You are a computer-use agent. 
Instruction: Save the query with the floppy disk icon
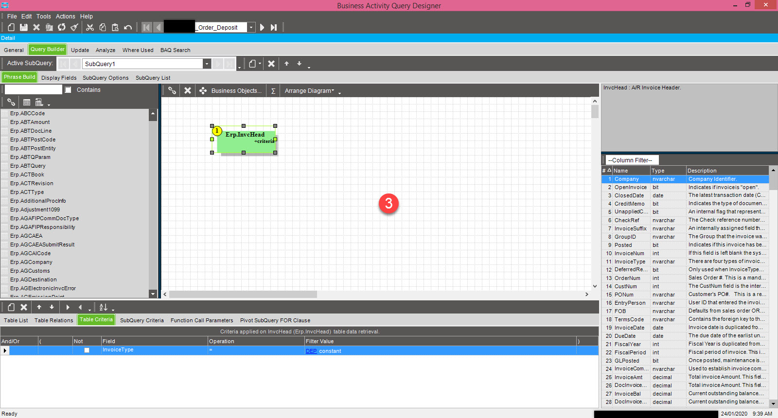[x=24, y=27]
